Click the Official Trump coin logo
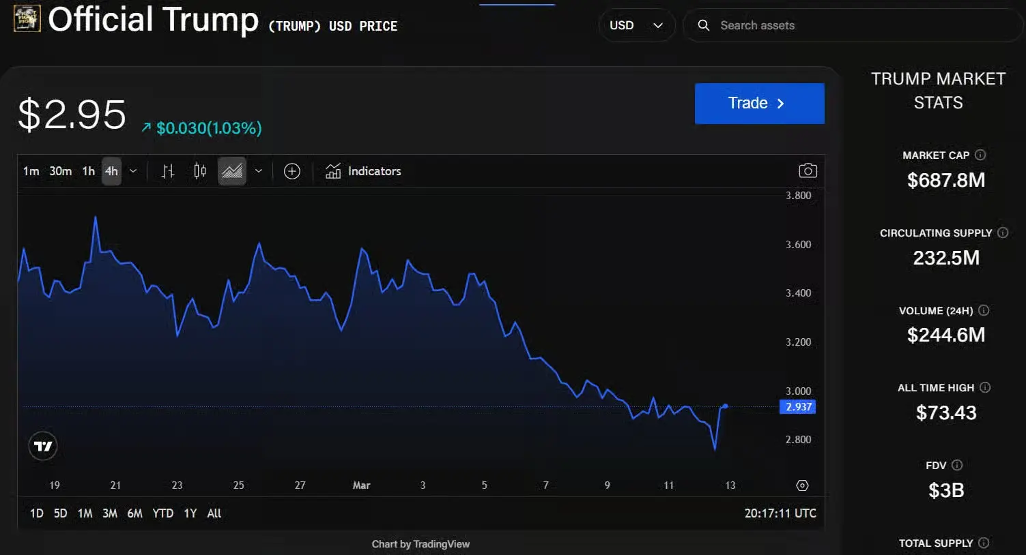The image size is (1026, 555). 27,18
